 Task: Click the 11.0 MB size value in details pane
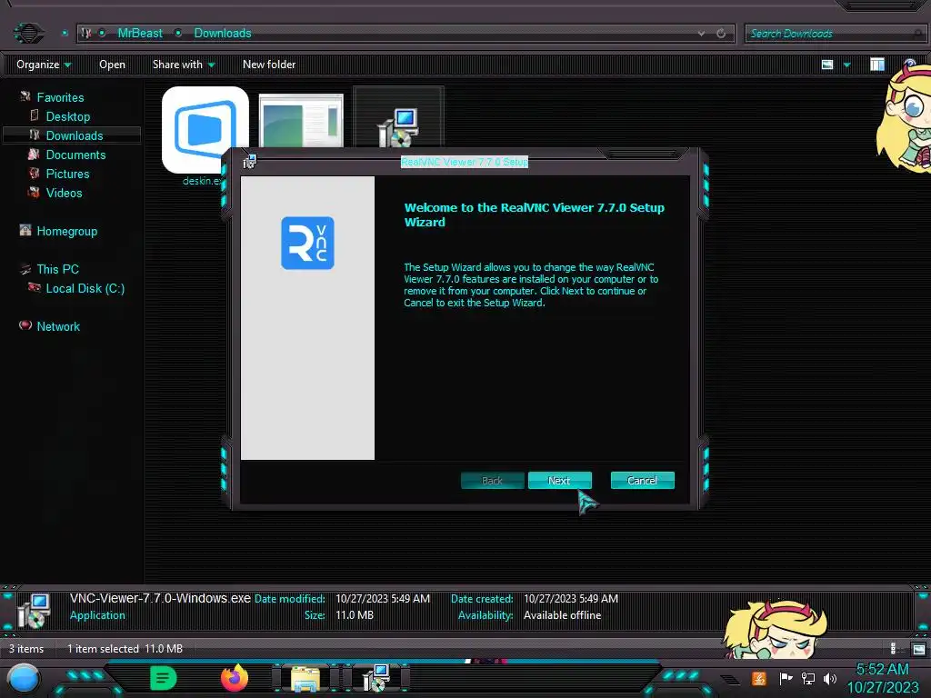pos(355,615)
